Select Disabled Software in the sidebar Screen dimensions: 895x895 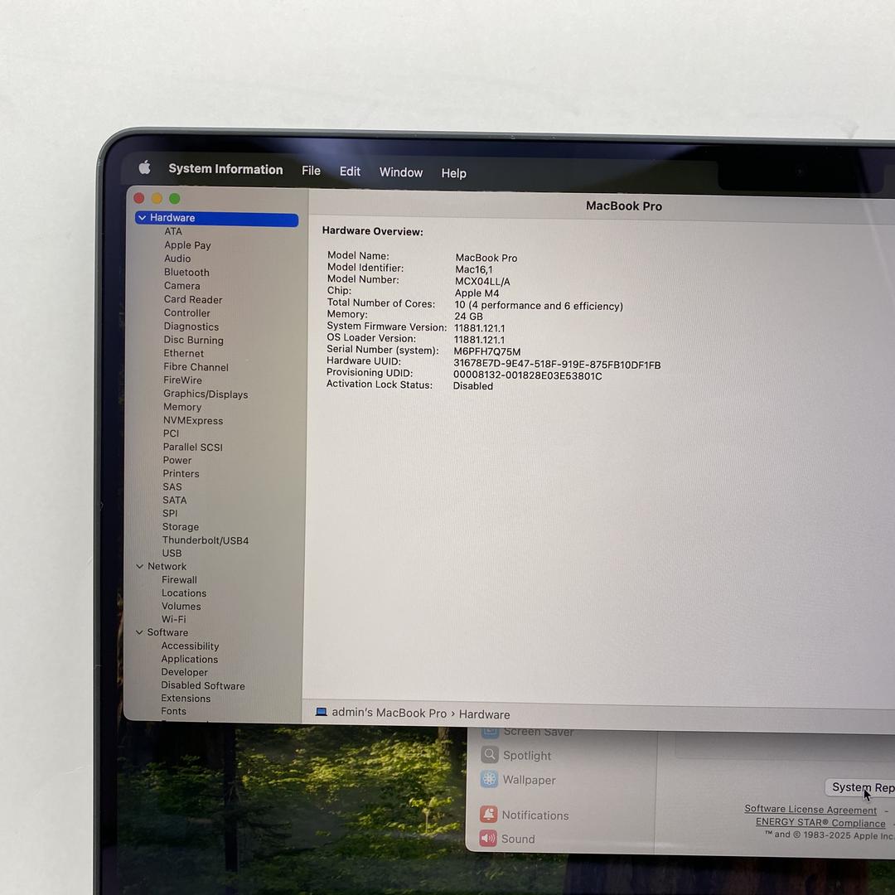(x=203, y=685)
